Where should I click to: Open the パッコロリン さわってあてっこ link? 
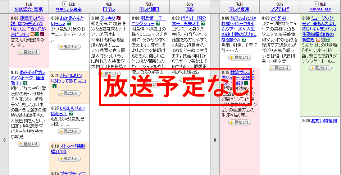pos(68,78)
